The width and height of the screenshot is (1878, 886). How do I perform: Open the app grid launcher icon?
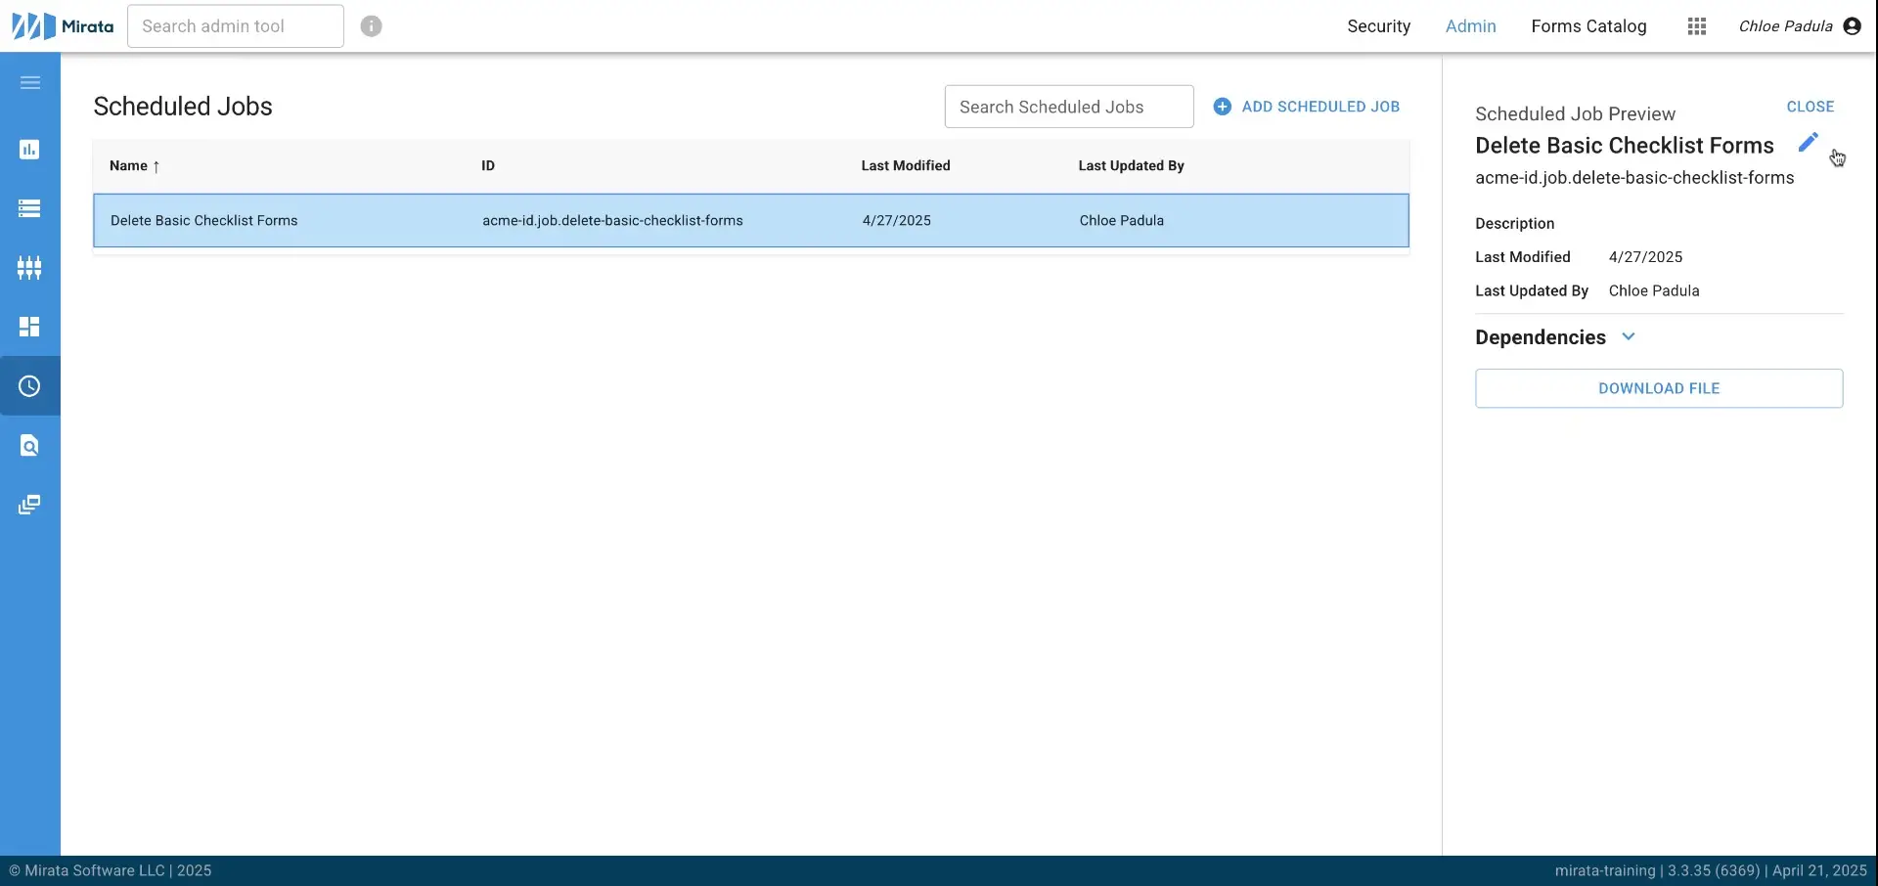coord(1698,26)
